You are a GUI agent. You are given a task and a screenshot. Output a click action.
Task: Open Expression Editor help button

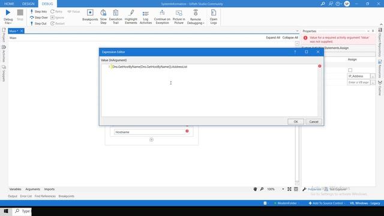coord(295,52)
